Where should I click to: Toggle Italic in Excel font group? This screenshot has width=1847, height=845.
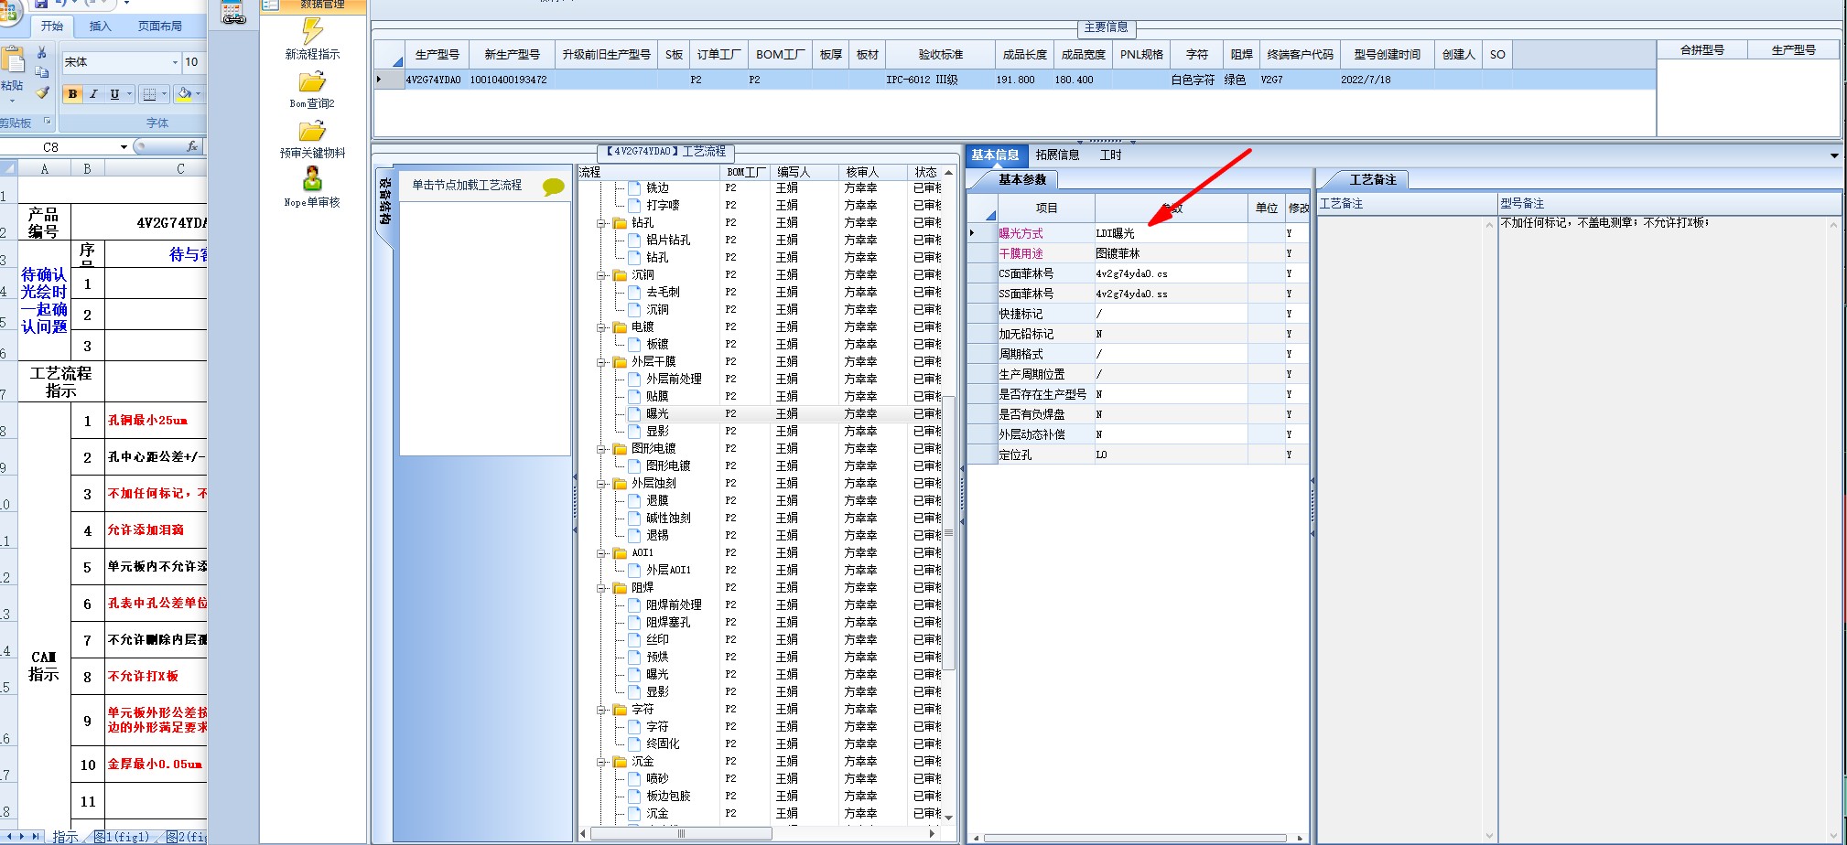(x=92, y=94)
